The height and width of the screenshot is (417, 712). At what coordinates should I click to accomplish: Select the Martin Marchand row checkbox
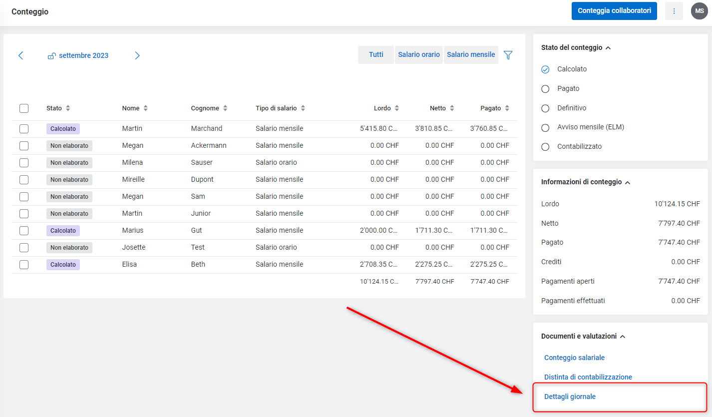point(24,129)
